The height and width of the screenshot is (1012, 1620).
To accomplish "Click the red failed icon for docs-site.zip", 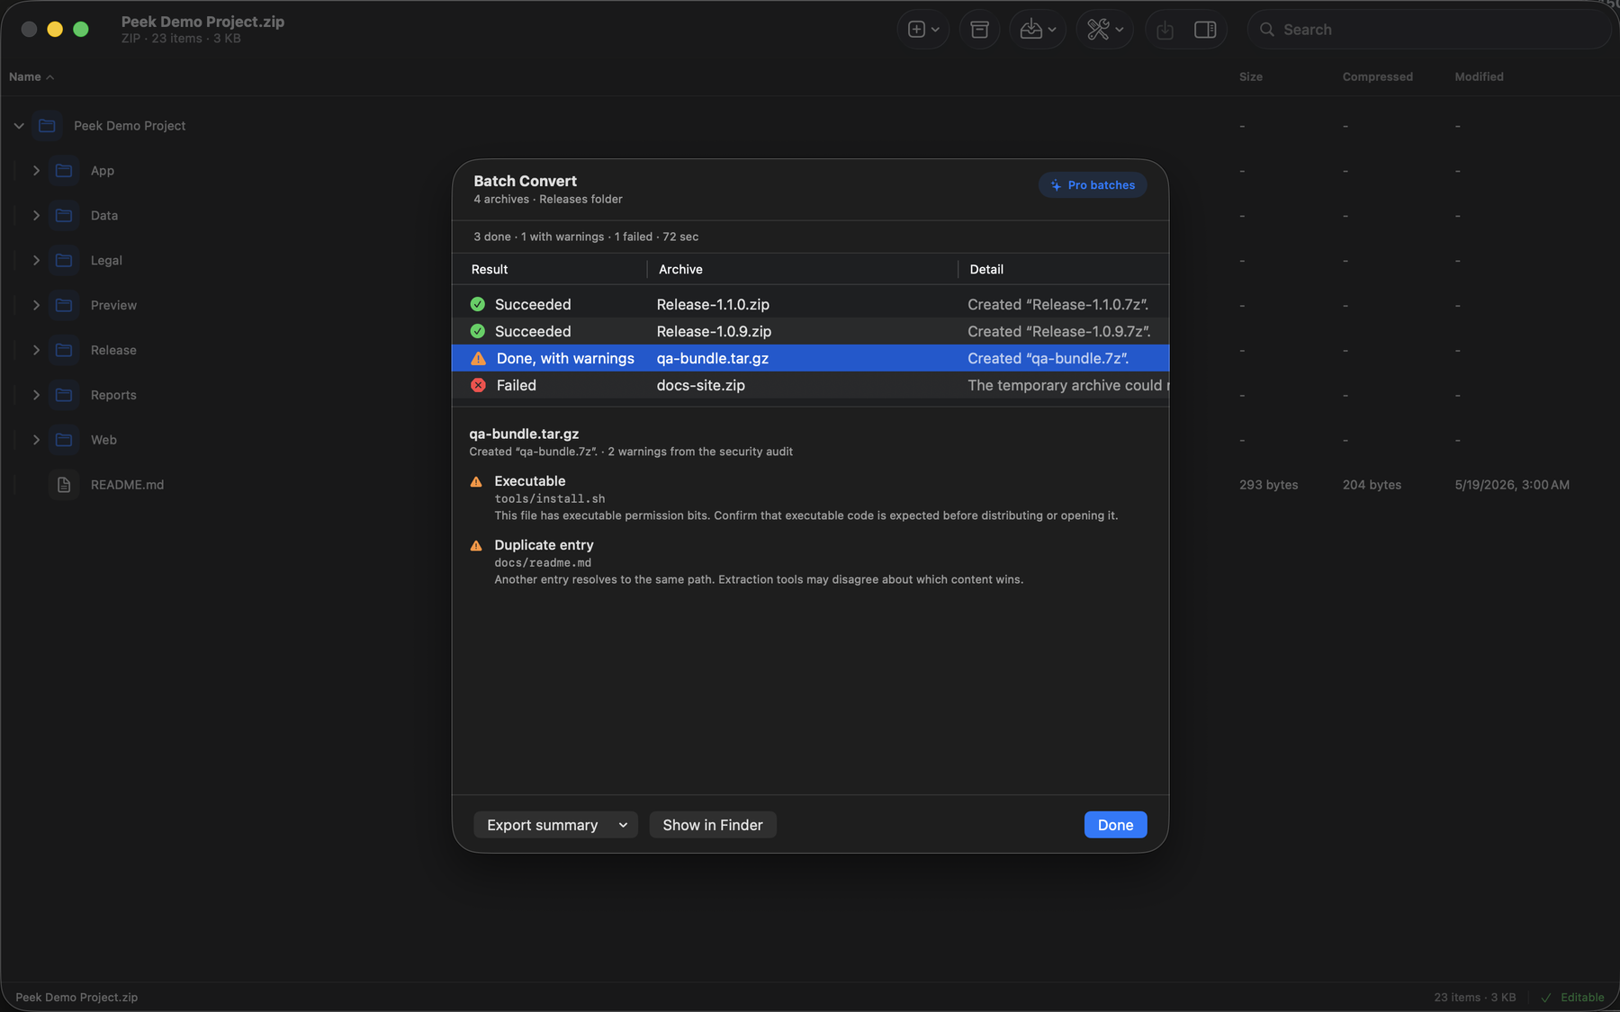I will tap(478, 385).
